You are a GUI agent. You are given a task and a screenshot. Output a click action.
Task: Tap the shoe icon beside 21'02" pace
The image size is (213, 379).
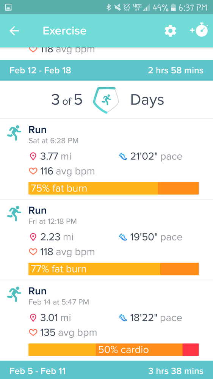(123, 156)
